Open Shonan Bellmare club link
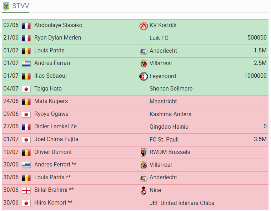Screen dimensions: 271x211 (171, 89)
